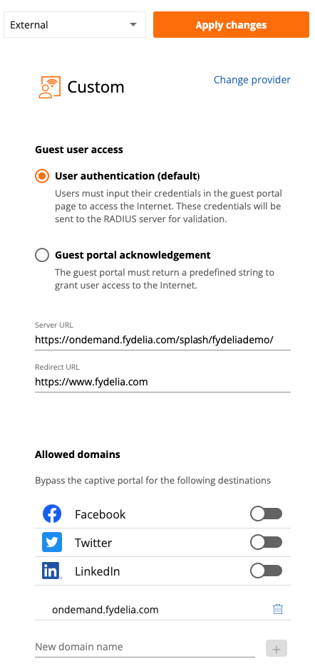
Task: Select Guest portal acknowledgement radio button
Action: click(42, 256)
